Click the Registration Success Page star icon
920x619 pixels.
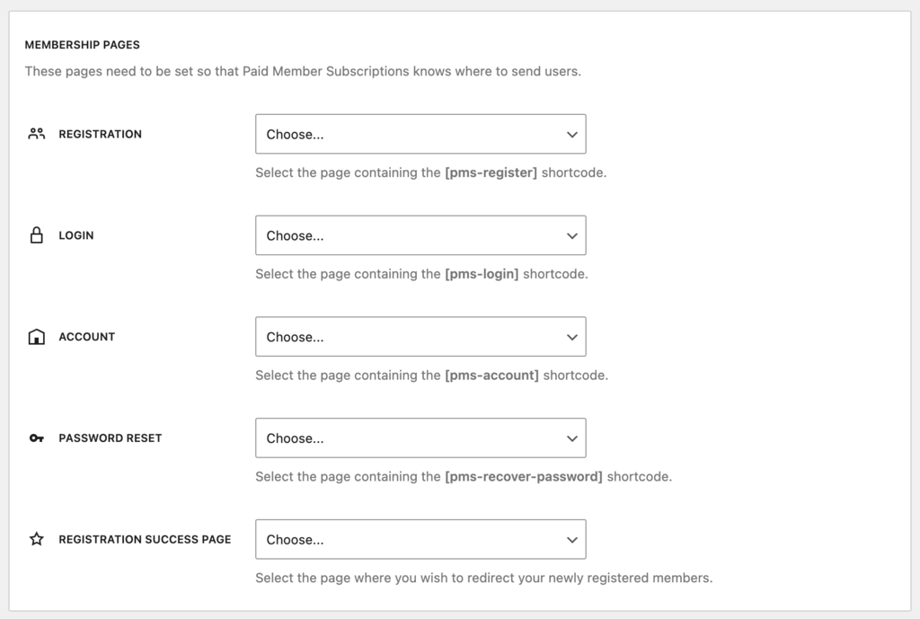click(x=36, y=539)
